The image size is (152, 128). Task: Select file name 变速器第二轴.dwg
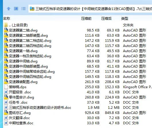click(23, 30)
